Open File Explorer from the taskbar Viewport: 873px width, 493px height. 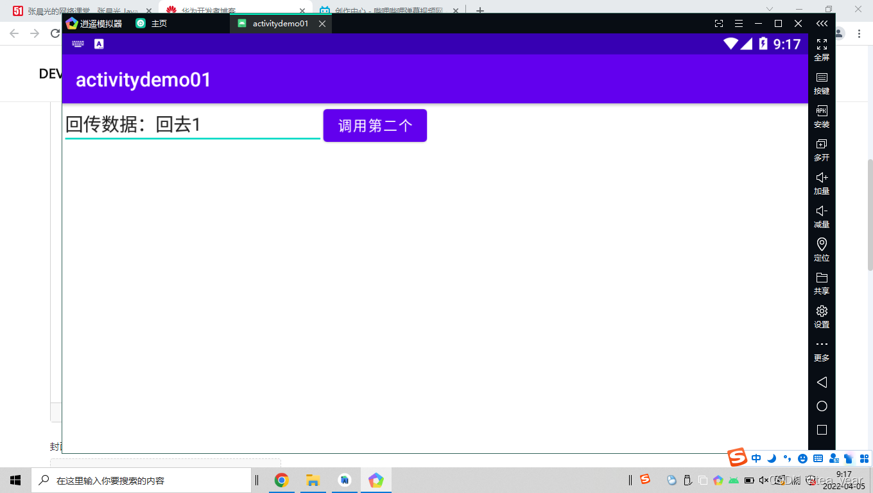pos(313,480)
